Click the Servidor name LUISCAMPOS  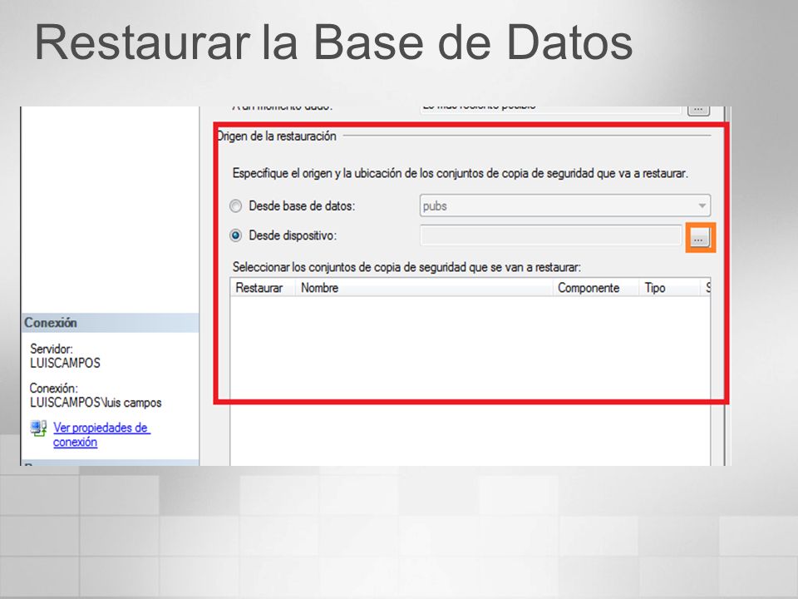(65, 364)
